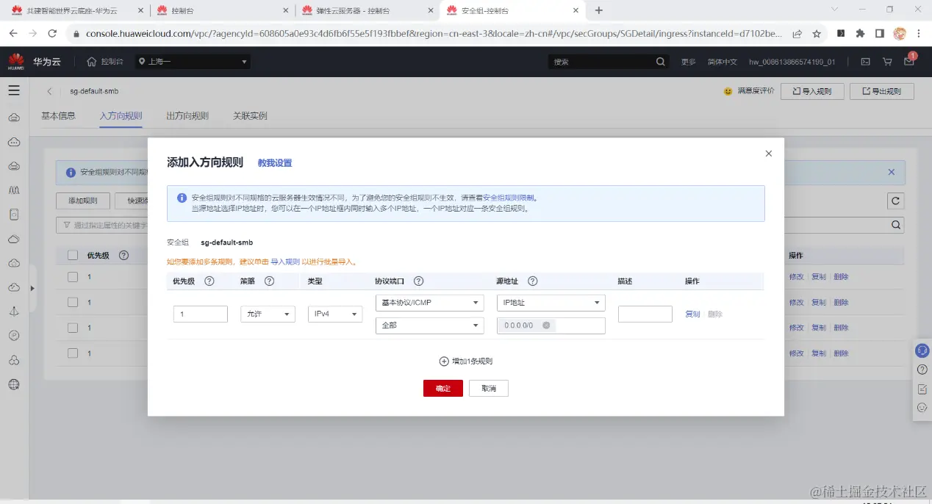The image size is (932, 504).
Task: Open Chrome extensions puzzle icon
Action: click(x=860, y=34)
